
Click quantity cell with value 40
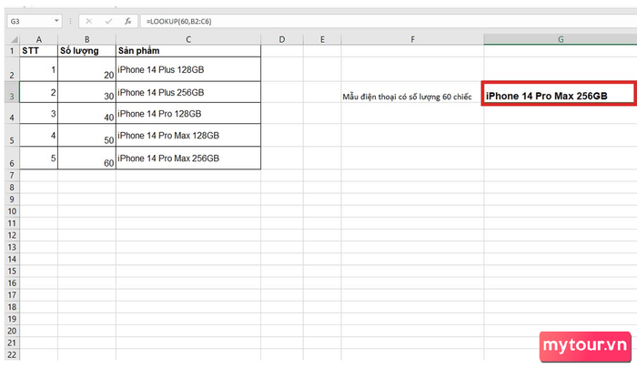(x=87, y=113)
